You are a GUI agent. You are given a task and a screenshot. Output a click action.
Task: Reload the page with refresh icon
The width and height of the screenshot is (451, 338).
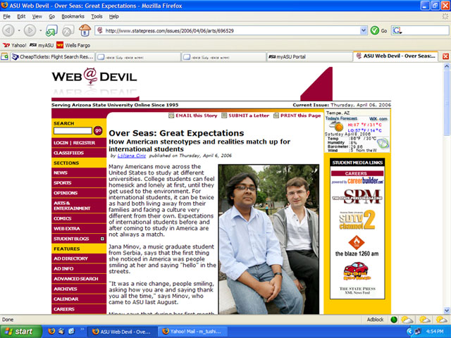[51, 30]
